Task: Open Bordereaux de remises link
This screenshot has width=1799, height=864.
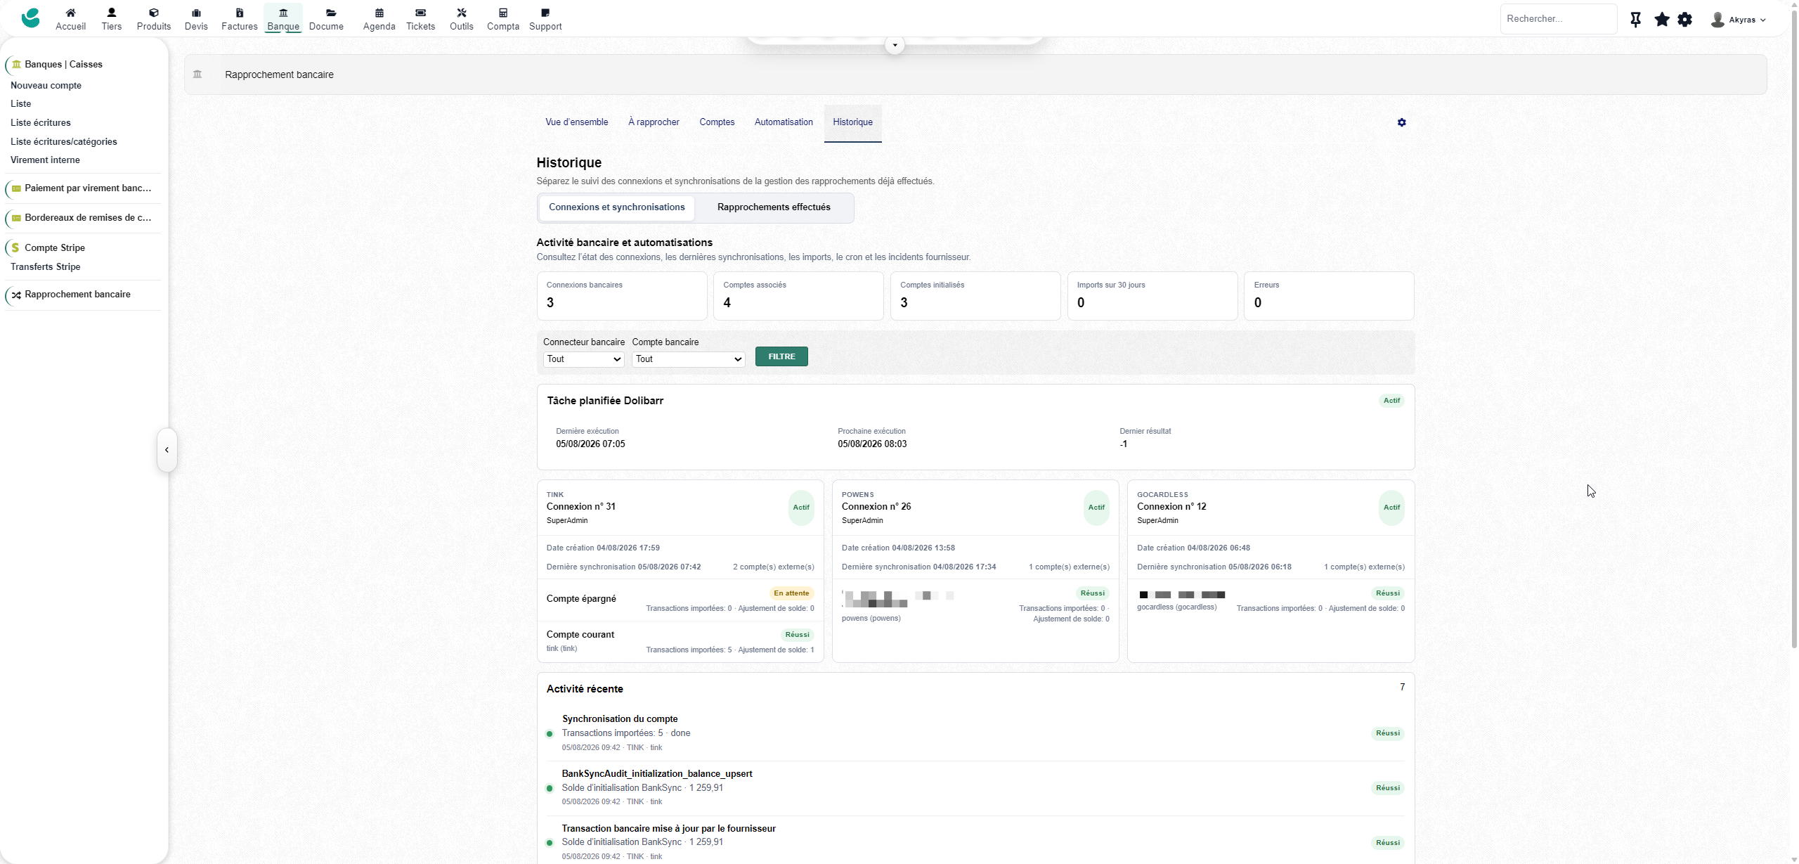Action: (x=88, y=217)
